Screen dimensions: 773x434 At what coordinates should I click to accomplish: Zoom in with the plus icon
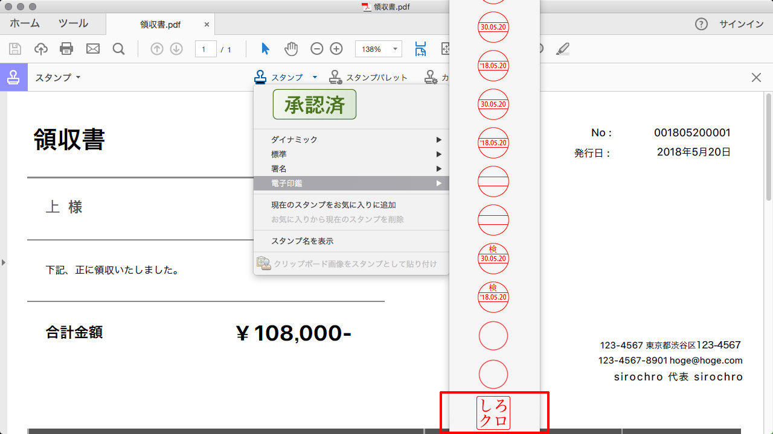(x=337, y=49)
